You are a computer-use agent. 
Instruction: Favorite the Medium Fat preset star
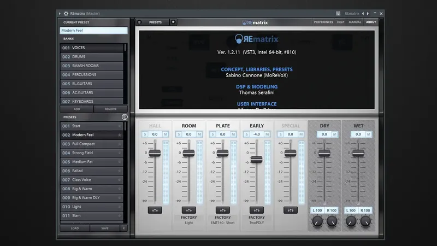120,162
